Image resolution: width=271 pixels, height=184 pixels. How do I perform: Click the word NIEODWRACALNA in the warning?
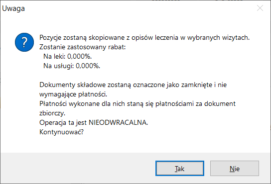click(x=118, y=122)
